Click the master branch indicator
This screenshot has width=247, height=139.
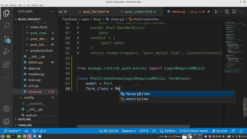click(x=12, y=131)
